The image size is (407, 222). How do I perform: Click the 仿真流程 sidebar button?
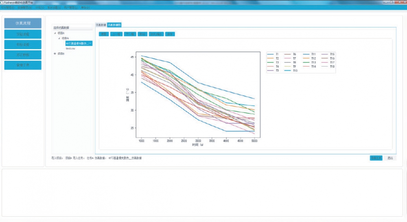tap(23, 23)
